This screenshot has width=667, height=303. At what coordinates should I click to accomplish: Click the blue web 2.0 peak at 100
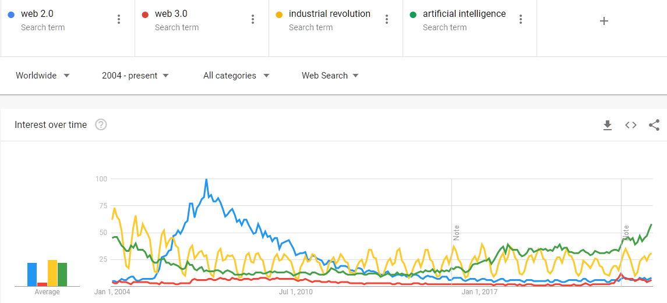tap(206, 180)
